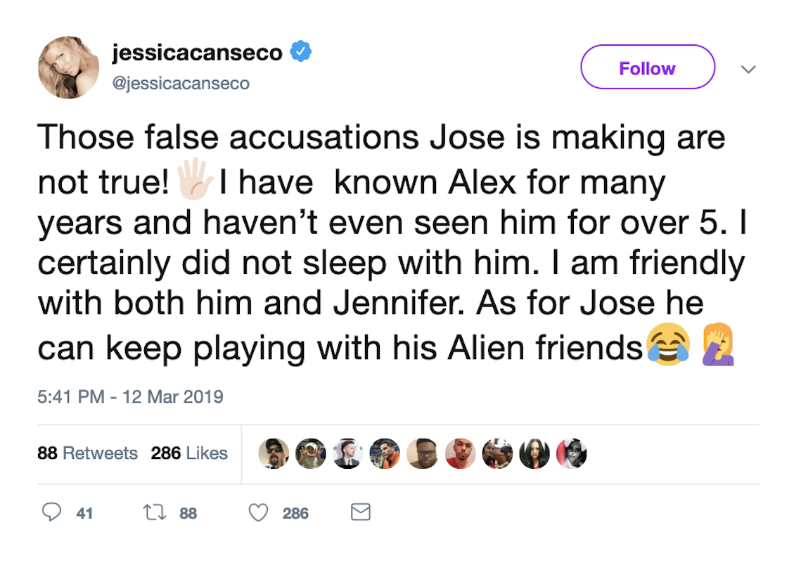Select the laughing-crying emoji in the tweet
801x563 pixels.
(669, 345)
